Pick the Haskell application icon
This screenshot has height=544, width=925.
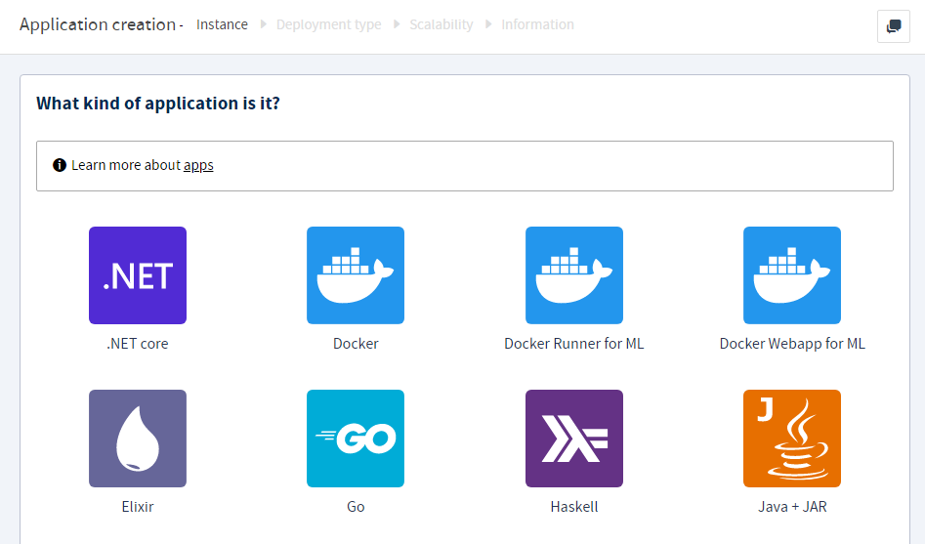tap(574, 439)
